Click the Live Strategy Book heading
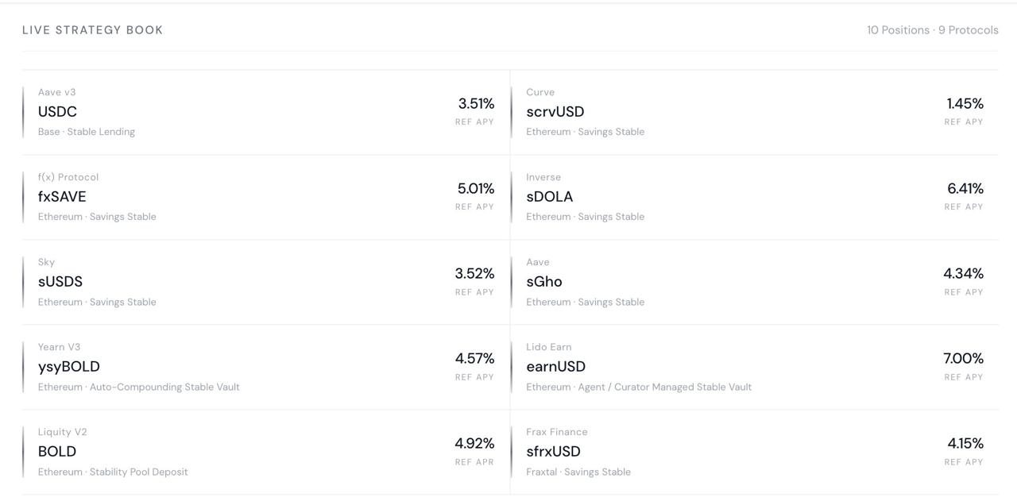Image resolution: width=1017 pixels, height=501 pixels. click(93, 30)
